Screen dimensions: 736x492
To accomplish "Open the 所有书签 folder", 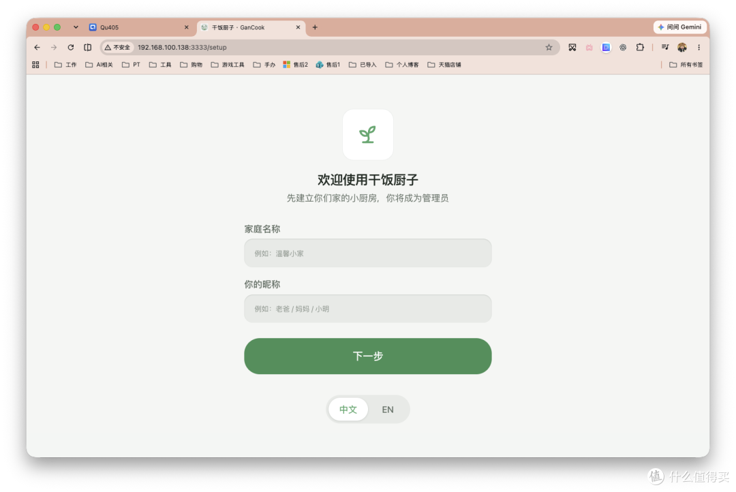I will pyautogui.click(x=686, y=65).
